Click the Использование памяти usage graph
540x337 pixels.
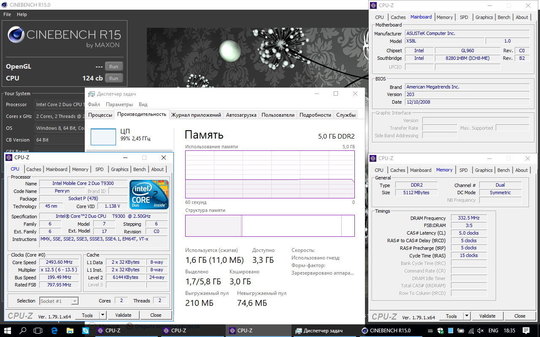pos(270,174)
